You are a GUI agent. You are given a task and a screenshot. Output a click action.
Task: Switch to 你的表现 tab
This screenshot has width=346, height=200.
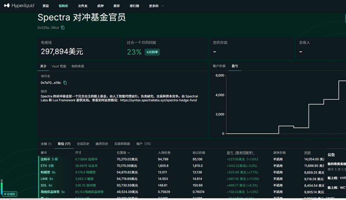(x=78, y=66)
